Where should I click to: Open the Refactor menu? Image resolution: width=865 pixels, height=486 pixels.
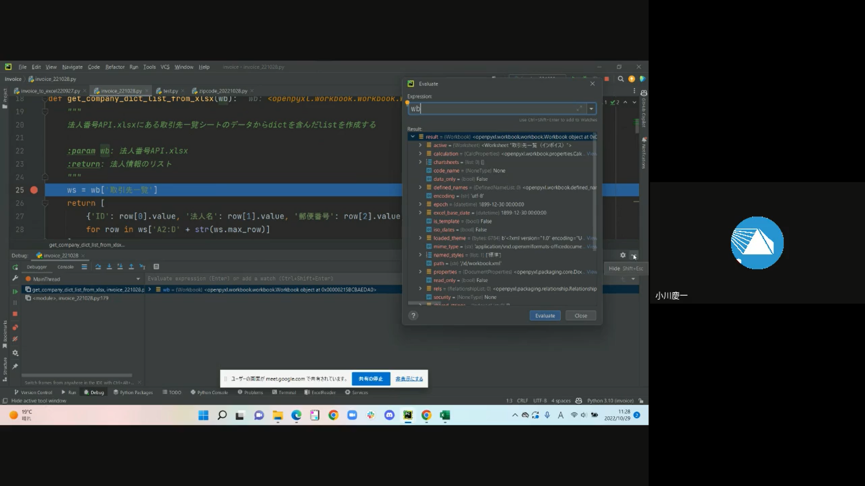114,67
